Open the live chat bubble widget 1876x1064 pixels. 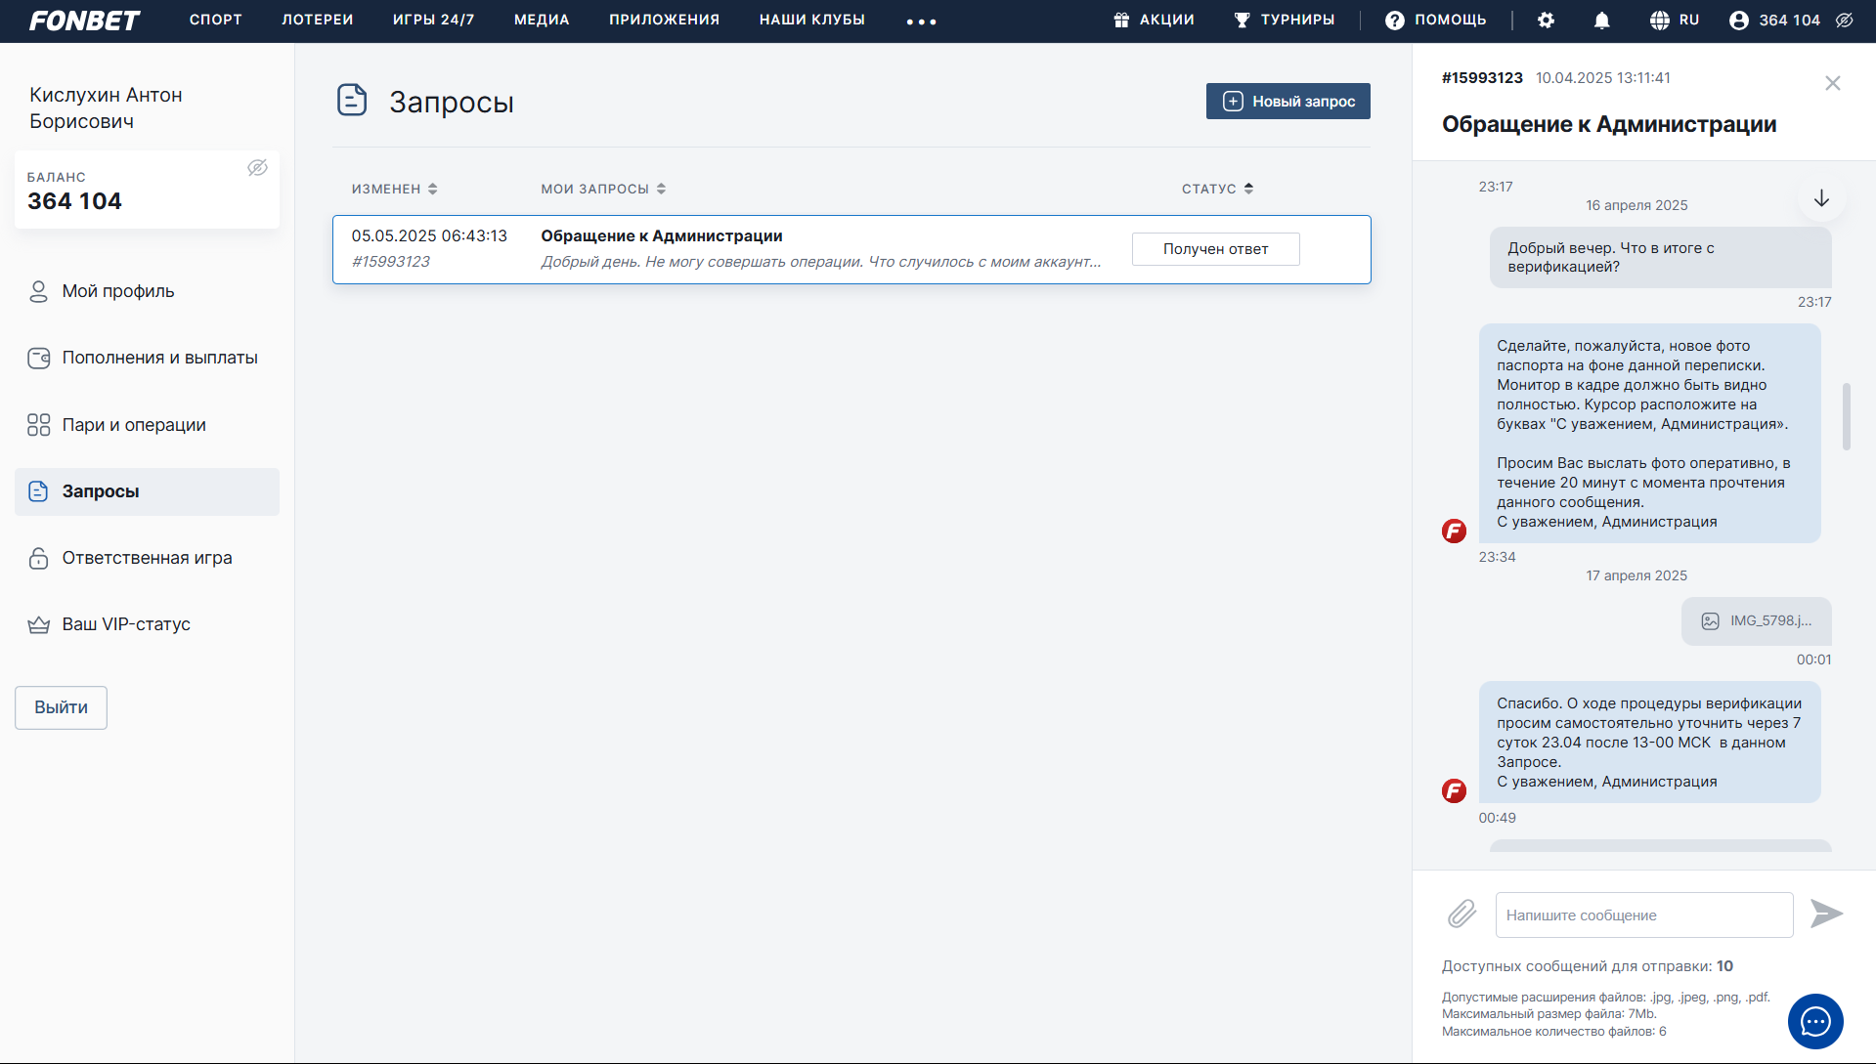[x=1815, y=1022]
